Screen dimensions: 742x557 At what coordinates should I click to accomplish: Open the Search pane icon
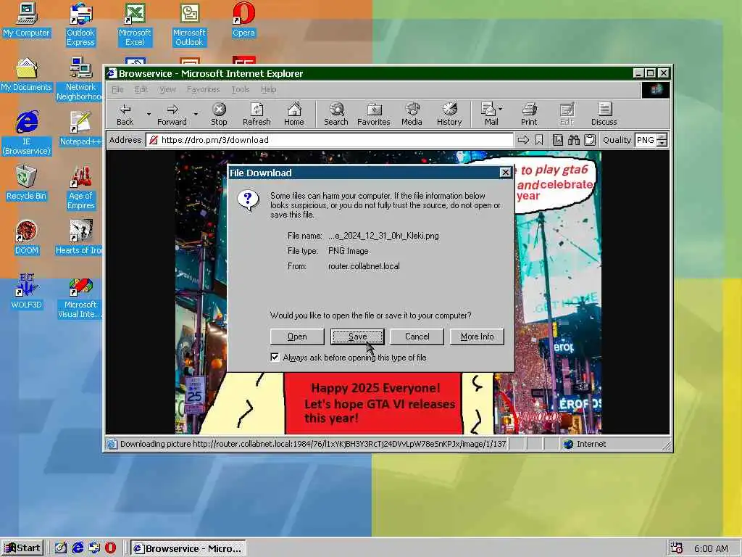336,114
